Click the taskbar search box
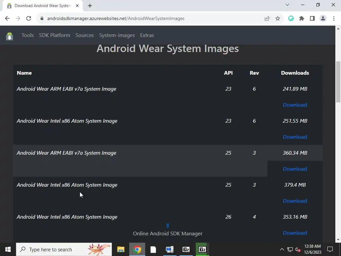 coord(64,249)
